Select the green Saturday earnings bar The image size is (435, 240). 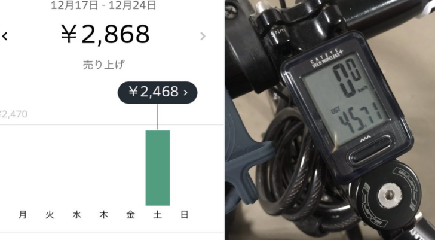coord(158,168)
